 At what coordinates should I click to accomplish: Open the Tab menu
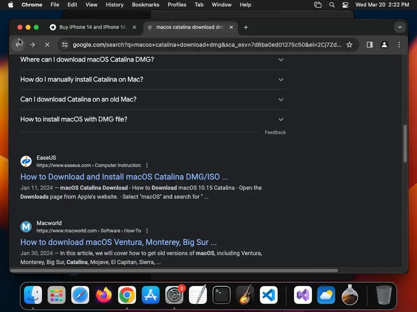tap(199, 5)
